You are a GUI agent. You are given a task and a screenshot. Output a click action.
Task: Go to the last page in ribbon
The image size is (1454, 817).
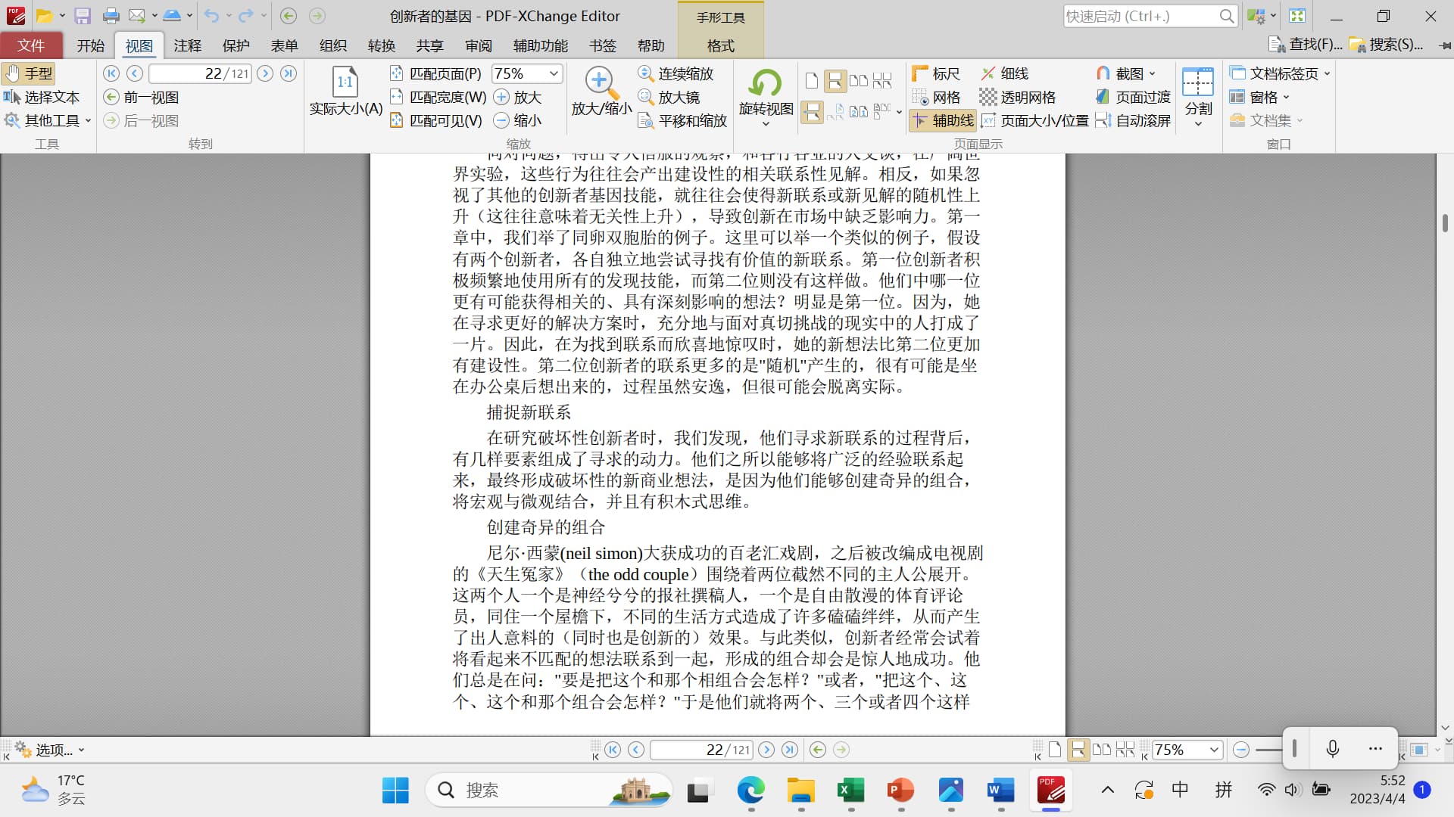289,73
